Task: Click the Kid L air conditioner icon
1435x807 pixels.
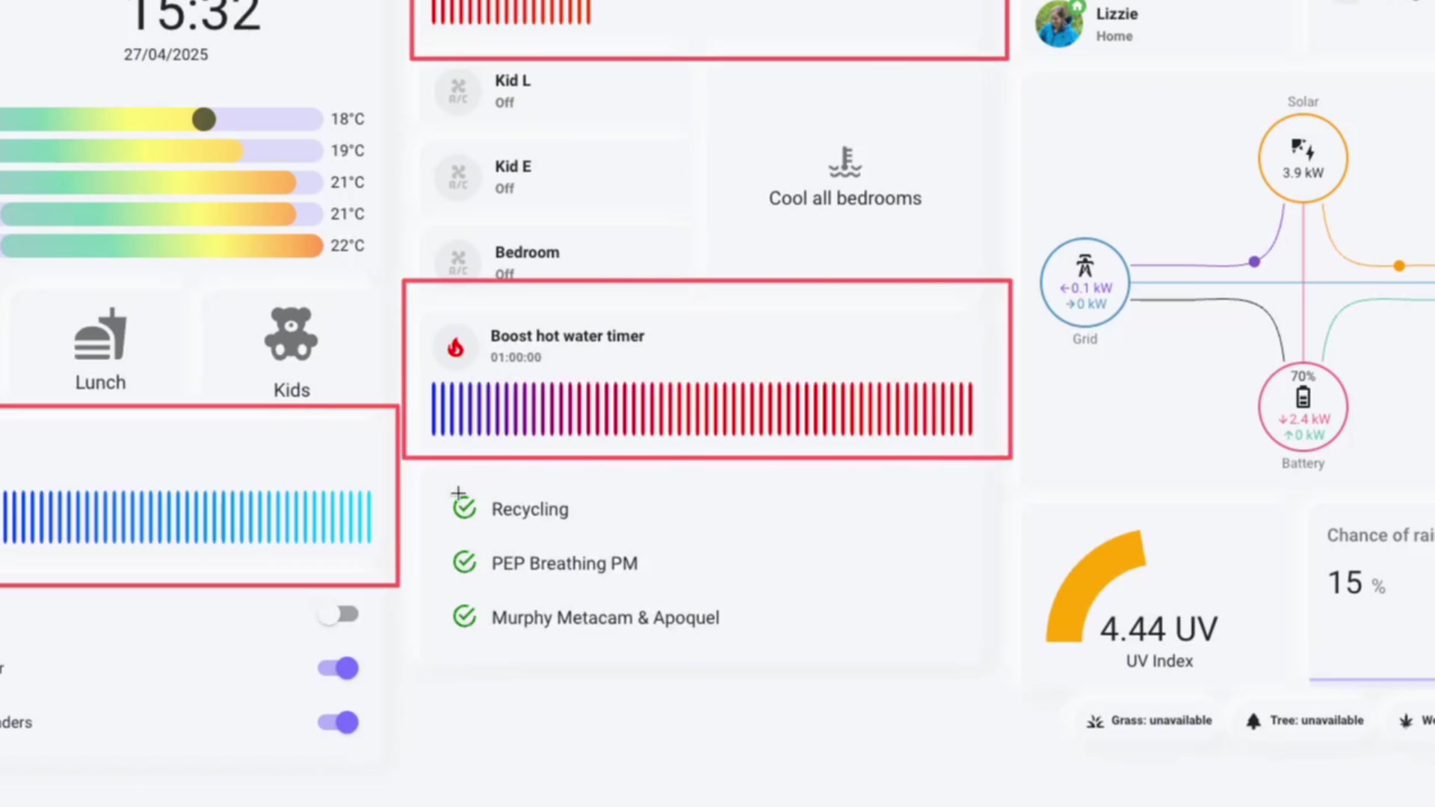Action: (x=458, y=91)
